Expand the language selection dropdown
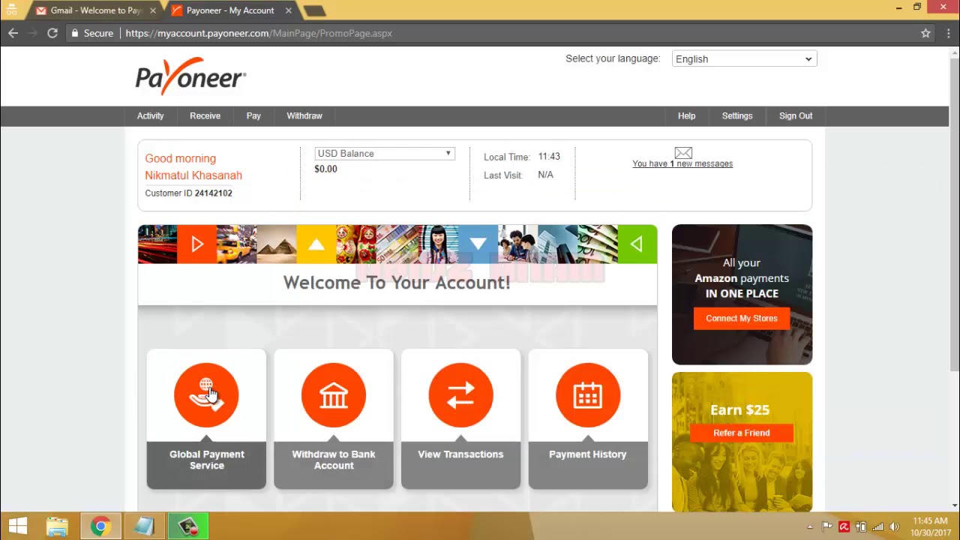Screen dimensions: 960x540 [x=744, y=59]
